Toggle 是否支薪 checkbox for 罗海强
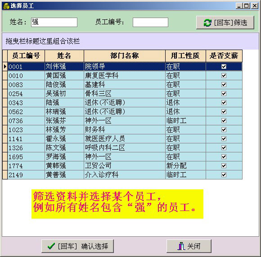This screenshot has height=257, width=261. (224, 156)
